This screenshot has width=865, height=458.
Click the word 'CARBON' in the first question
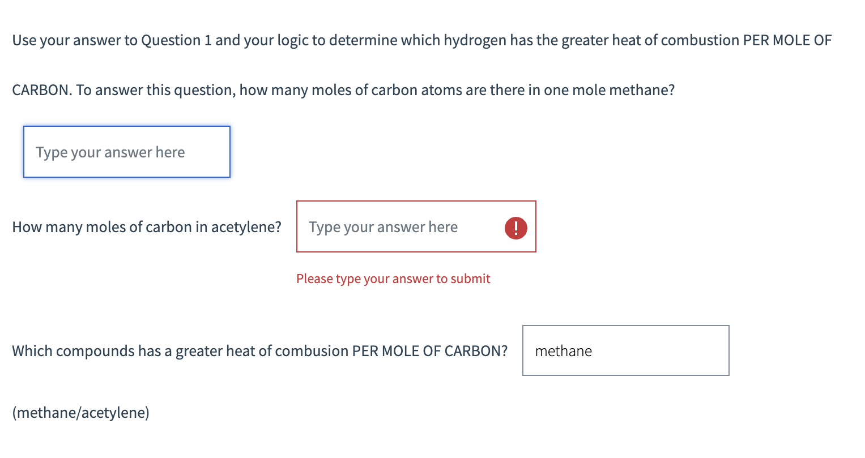[39, 89]
